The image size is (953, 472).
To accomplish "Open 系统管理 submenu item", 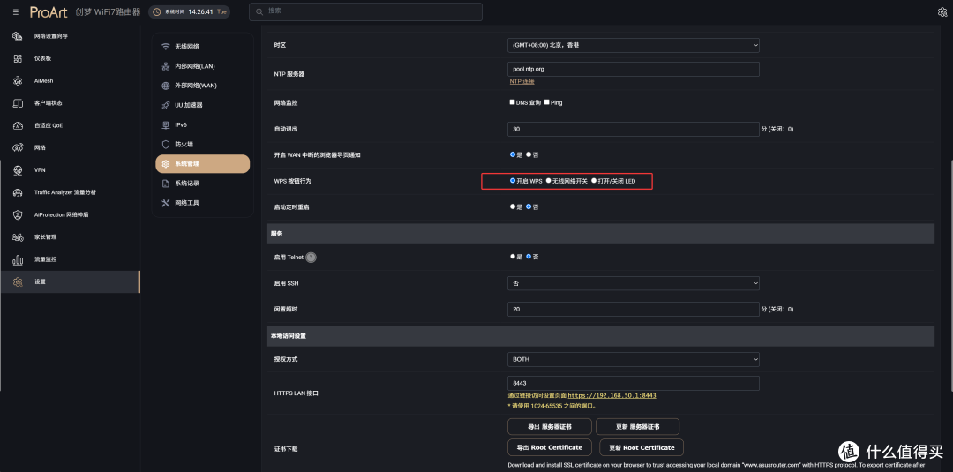I will (202, 164).
